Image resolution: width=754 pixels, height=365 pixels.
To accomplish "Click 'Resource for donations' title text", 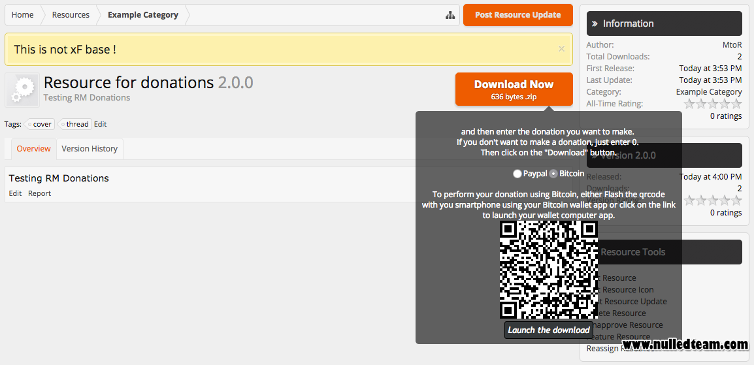I will point(129,83).
